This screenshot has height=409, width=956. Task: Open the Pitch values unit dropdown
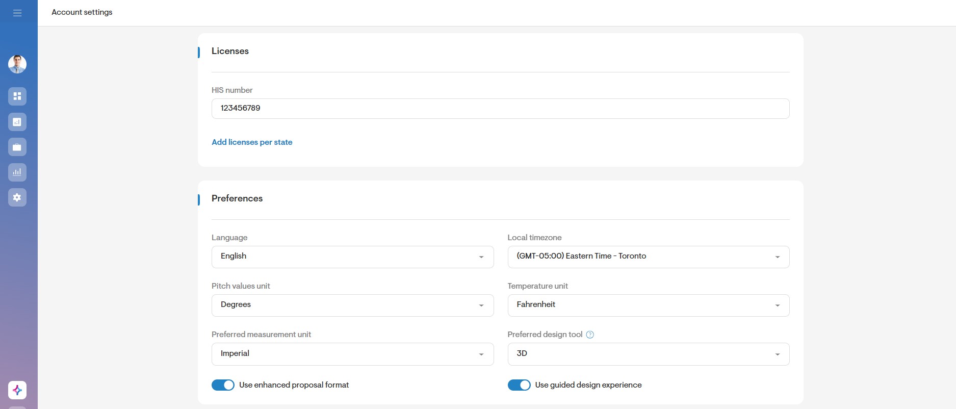pyautogui.click(x=352, y=305)
